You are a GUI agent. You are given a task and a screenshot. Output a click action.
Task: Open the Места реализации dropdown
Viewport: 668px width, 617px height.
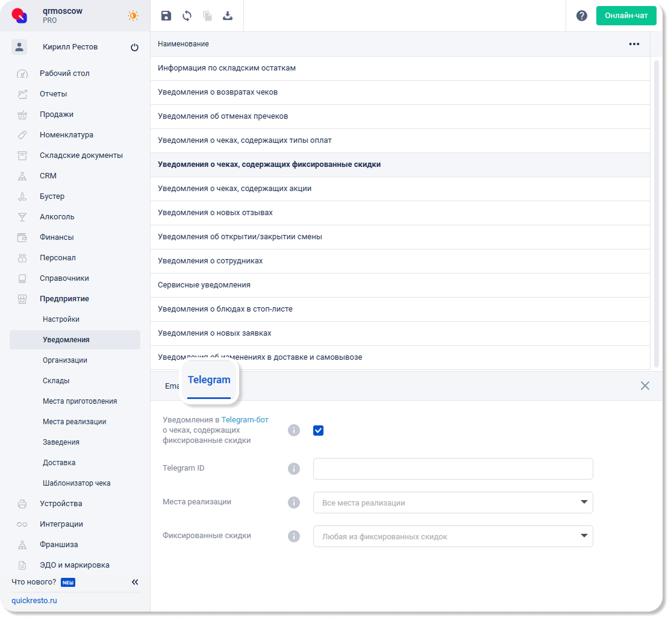453,503
